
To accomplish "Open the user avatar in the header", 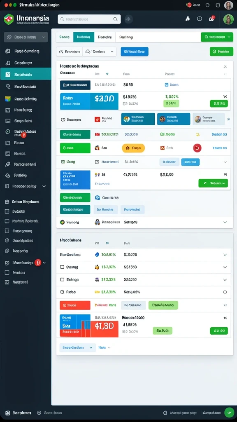I will [x=228, y=19].
